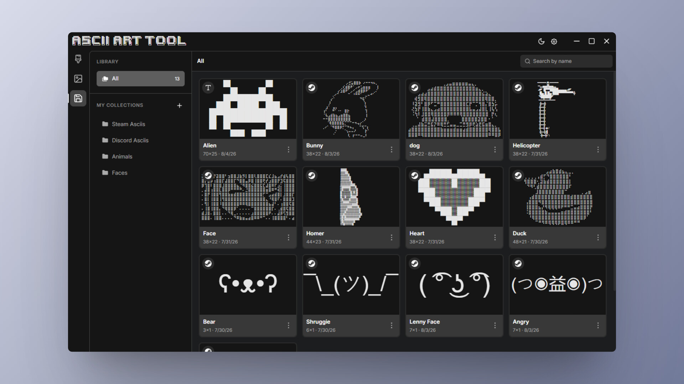This screenshot has height=384, width=684.
Task: Click the '48×21 · 7/30/26' Duck details
Action: 530,242
